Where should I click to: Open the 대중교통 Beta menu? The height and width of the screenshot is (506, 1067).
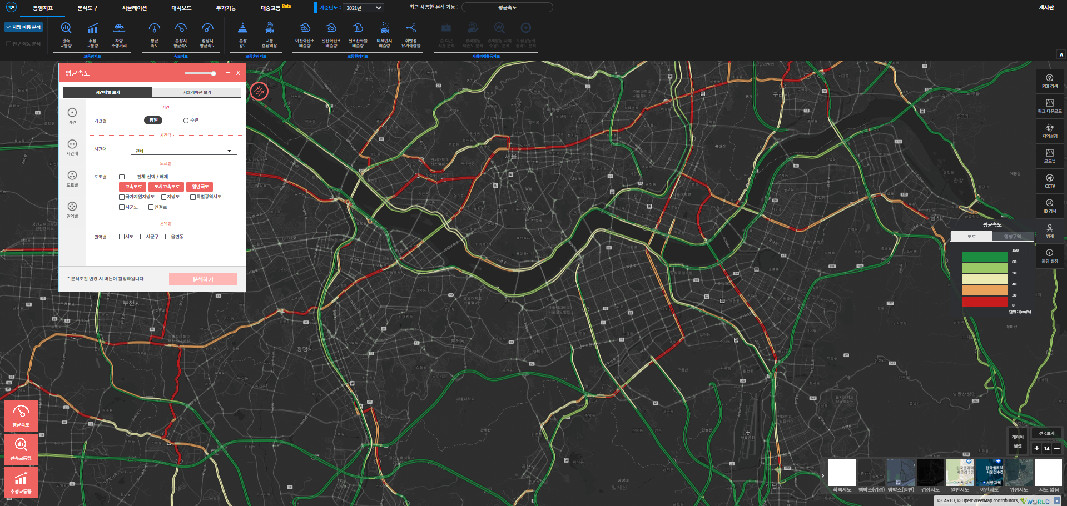[275, 8]
